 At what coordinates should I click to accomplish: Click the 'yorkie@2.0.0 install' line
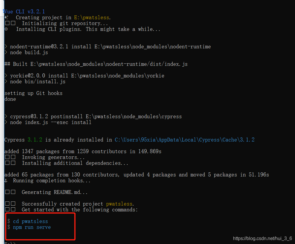tap(84, 76)
